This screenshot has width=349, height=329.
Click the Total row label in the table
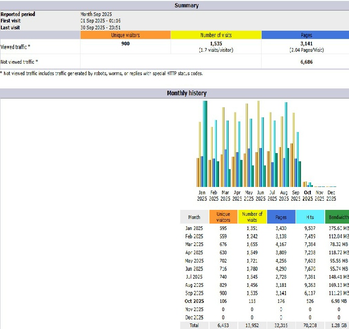[x=194, y=325]
